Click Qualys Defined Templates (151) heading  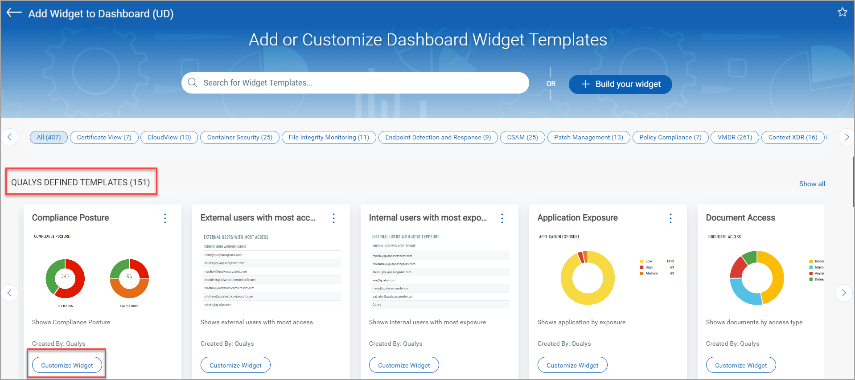click(x=81, y=182)
